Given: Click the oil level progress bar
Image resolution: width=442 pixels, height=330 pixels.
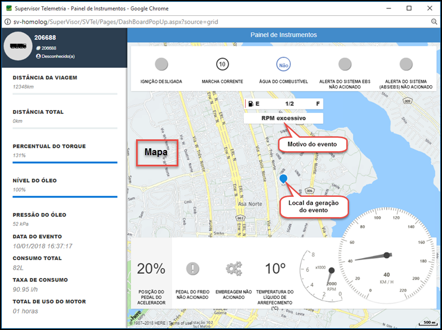Looking at the screenshot, I should click(x=65, y=197).
